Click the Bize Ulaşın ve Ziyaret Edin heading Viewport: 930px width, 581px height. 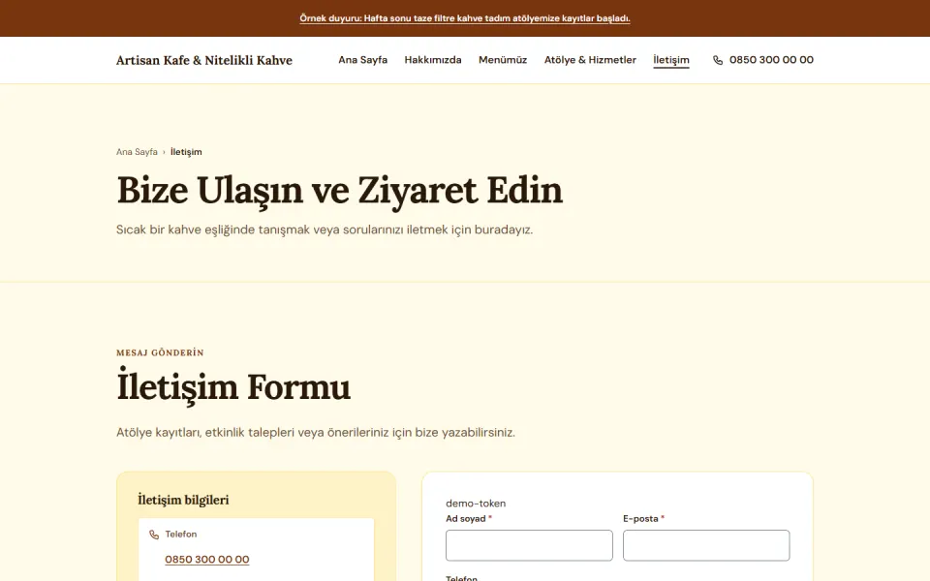[x=339, y=191]
